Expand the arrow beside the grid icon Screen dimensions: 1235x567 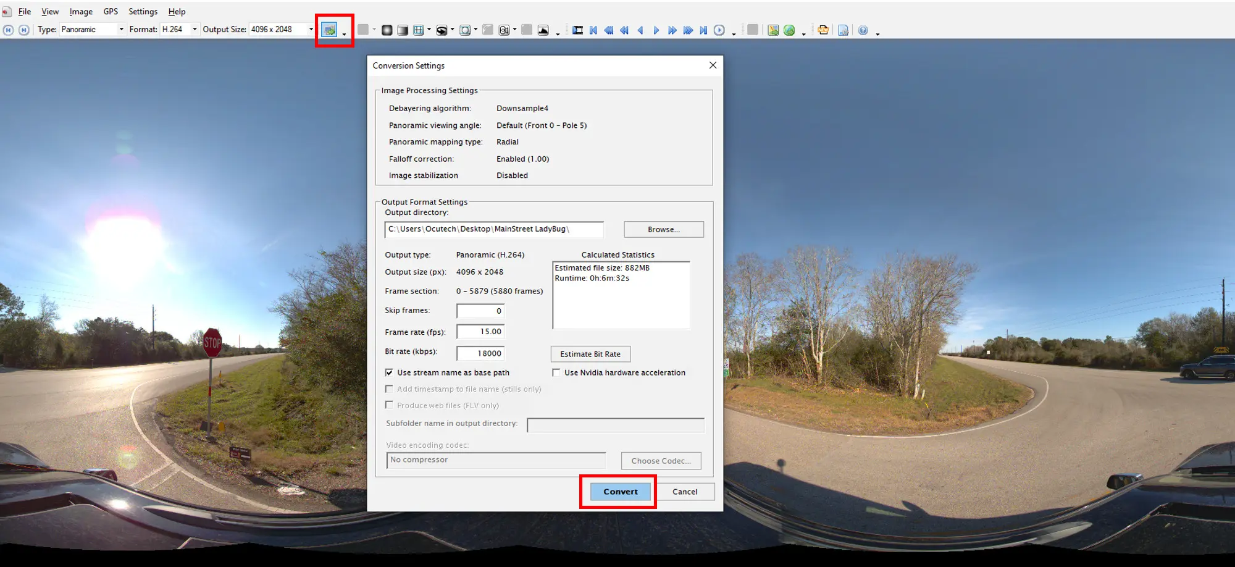(x=429, y=30)
